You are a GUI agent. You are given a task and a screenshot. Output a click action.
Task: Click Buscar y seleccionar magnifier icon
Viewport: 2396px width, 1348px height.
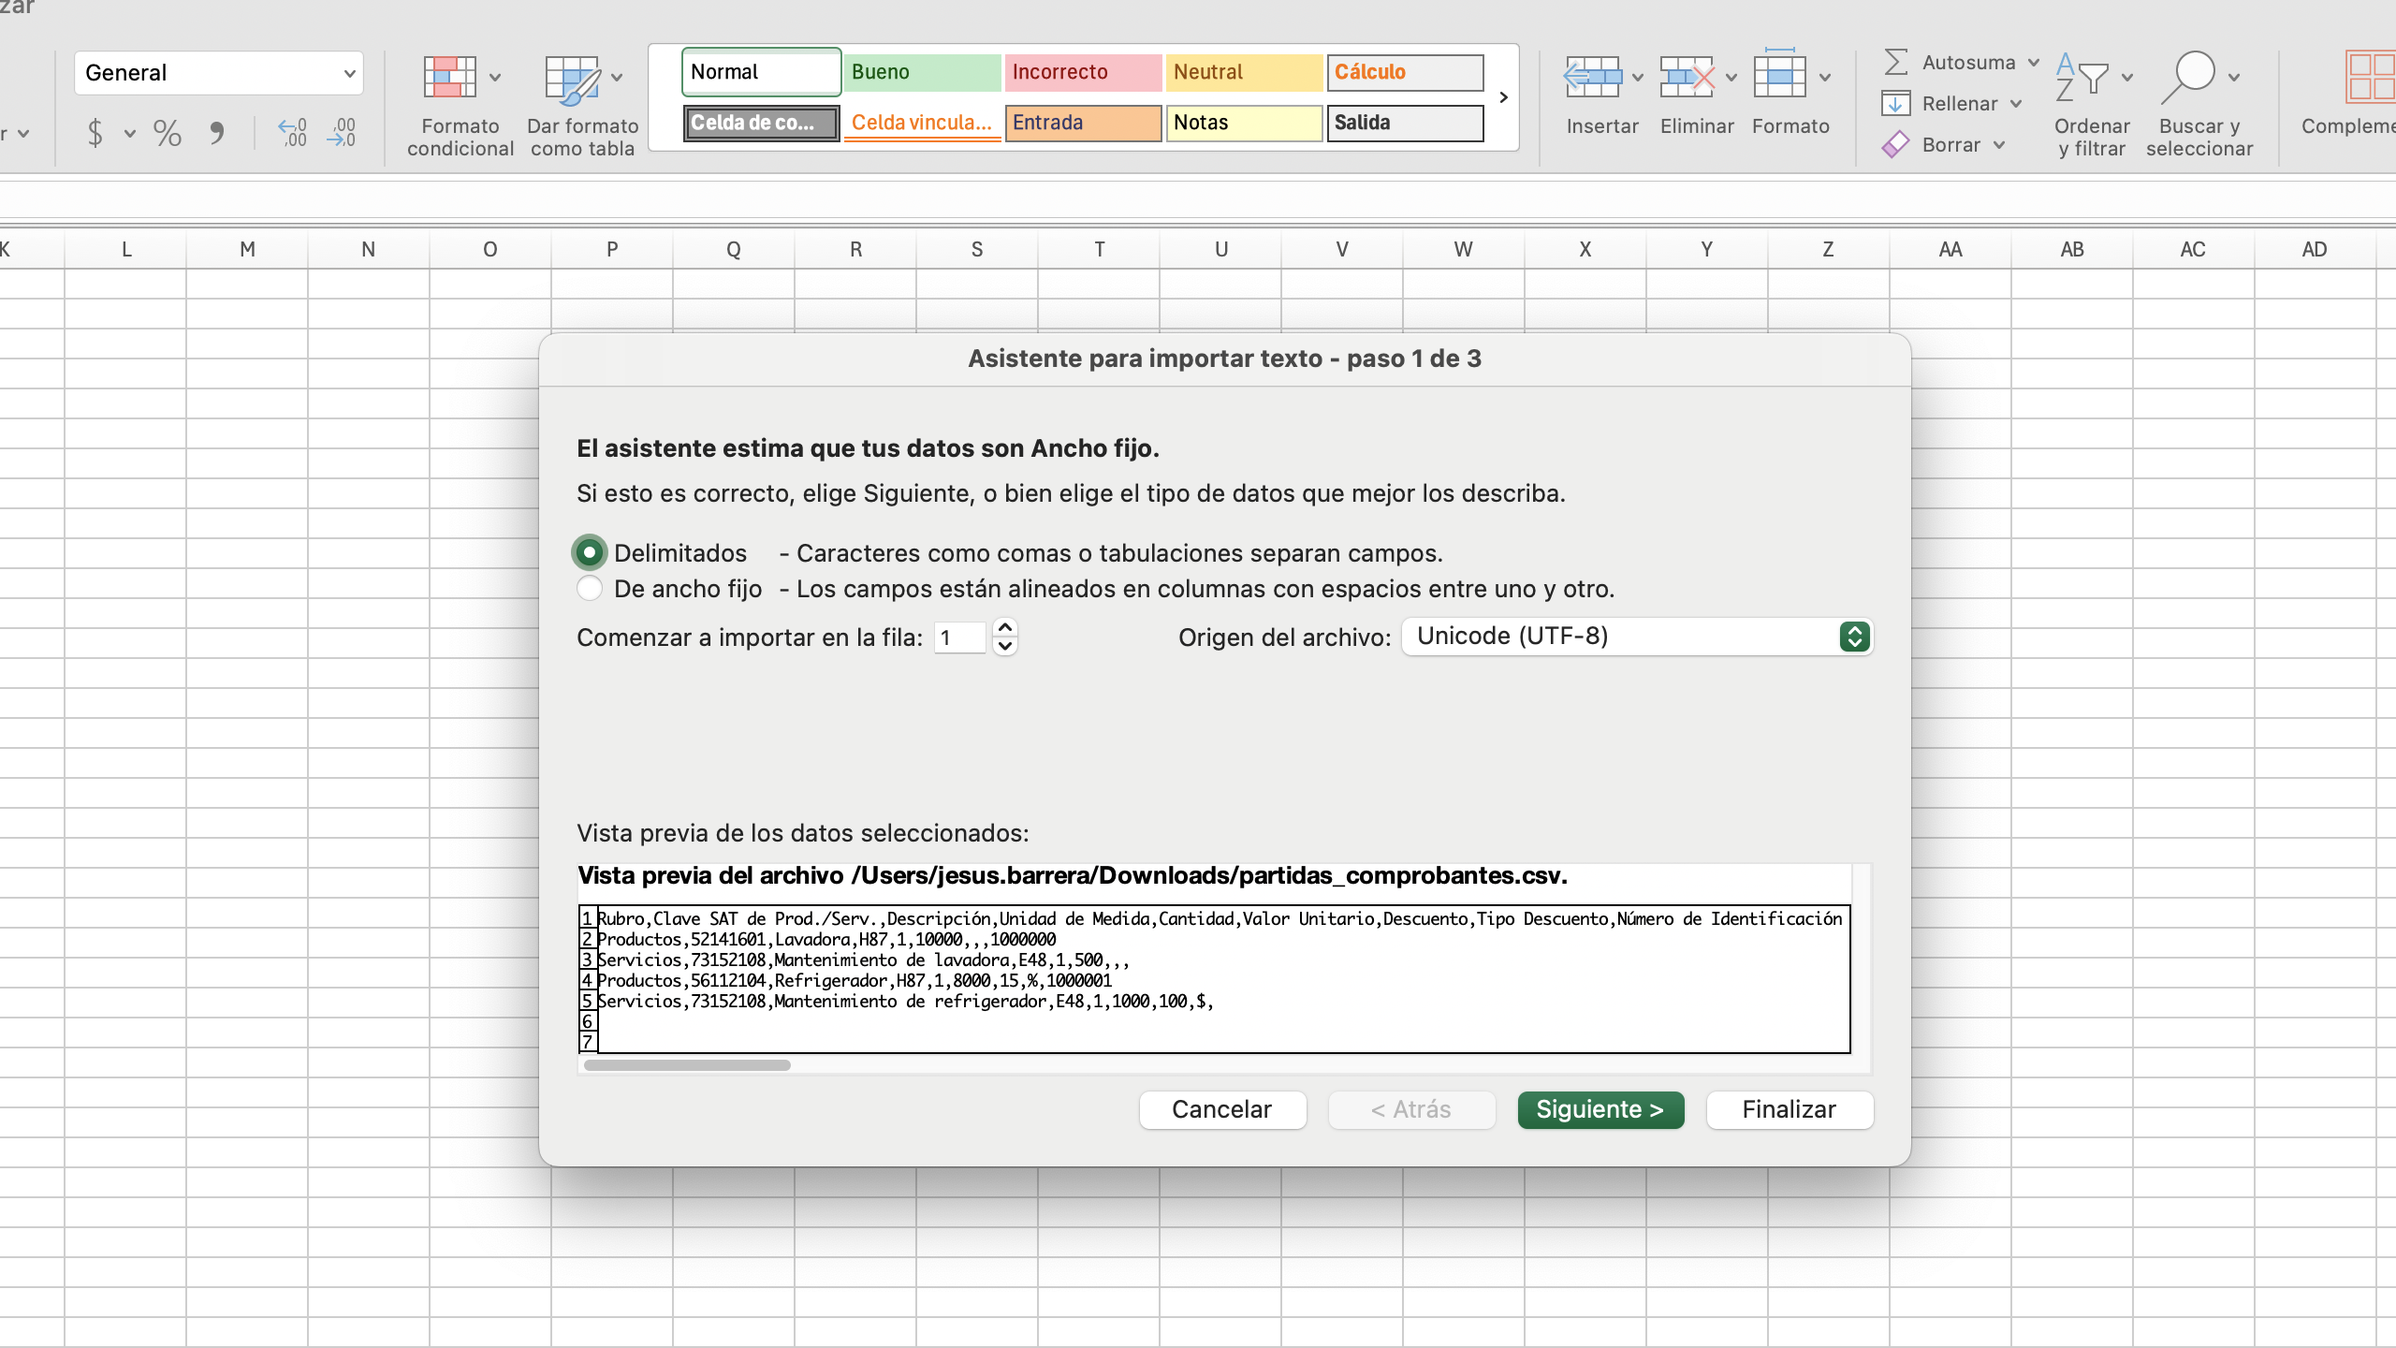[2187, 79]
